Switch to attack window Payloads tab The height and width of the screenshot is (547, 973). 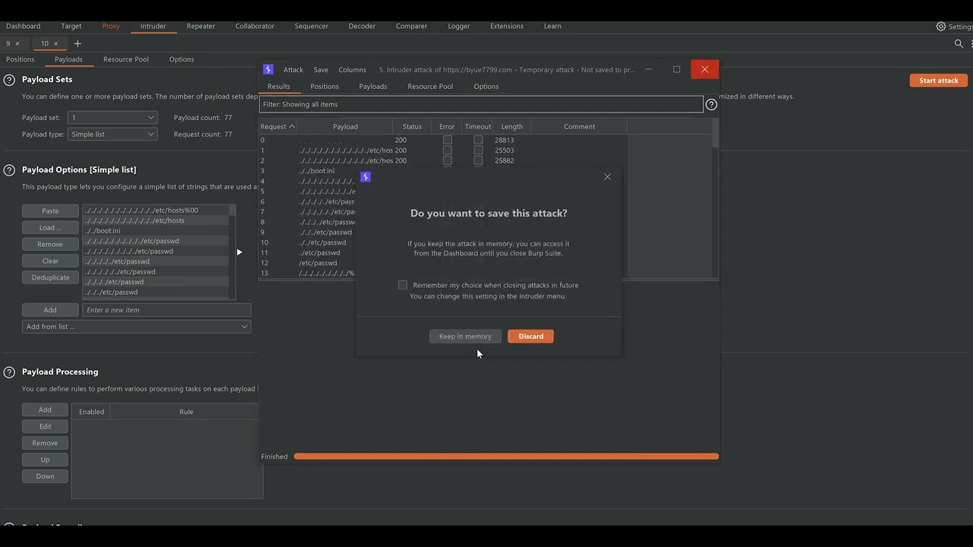(373, 87)
